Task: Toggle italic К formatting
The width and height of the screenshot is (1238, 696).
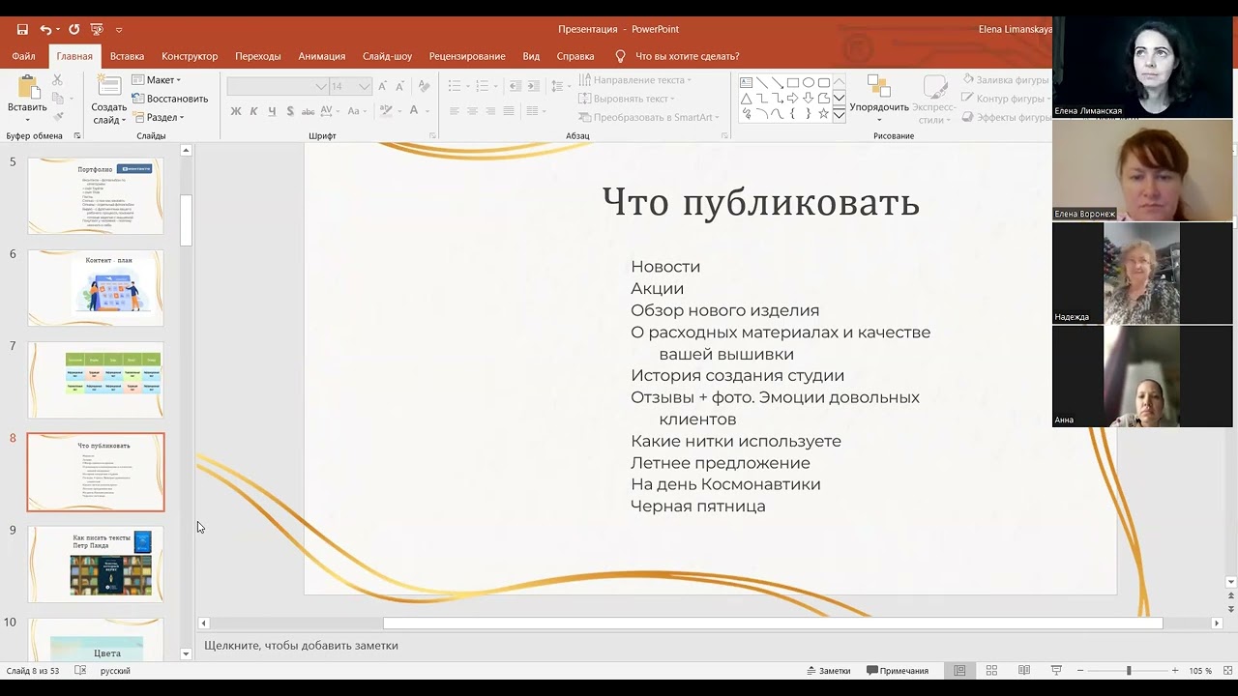Action: tap(253, 111)
